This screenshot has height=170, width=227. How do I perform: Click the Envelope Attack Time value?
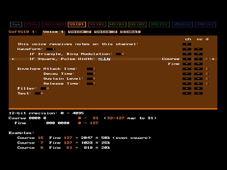click(91, 69)
